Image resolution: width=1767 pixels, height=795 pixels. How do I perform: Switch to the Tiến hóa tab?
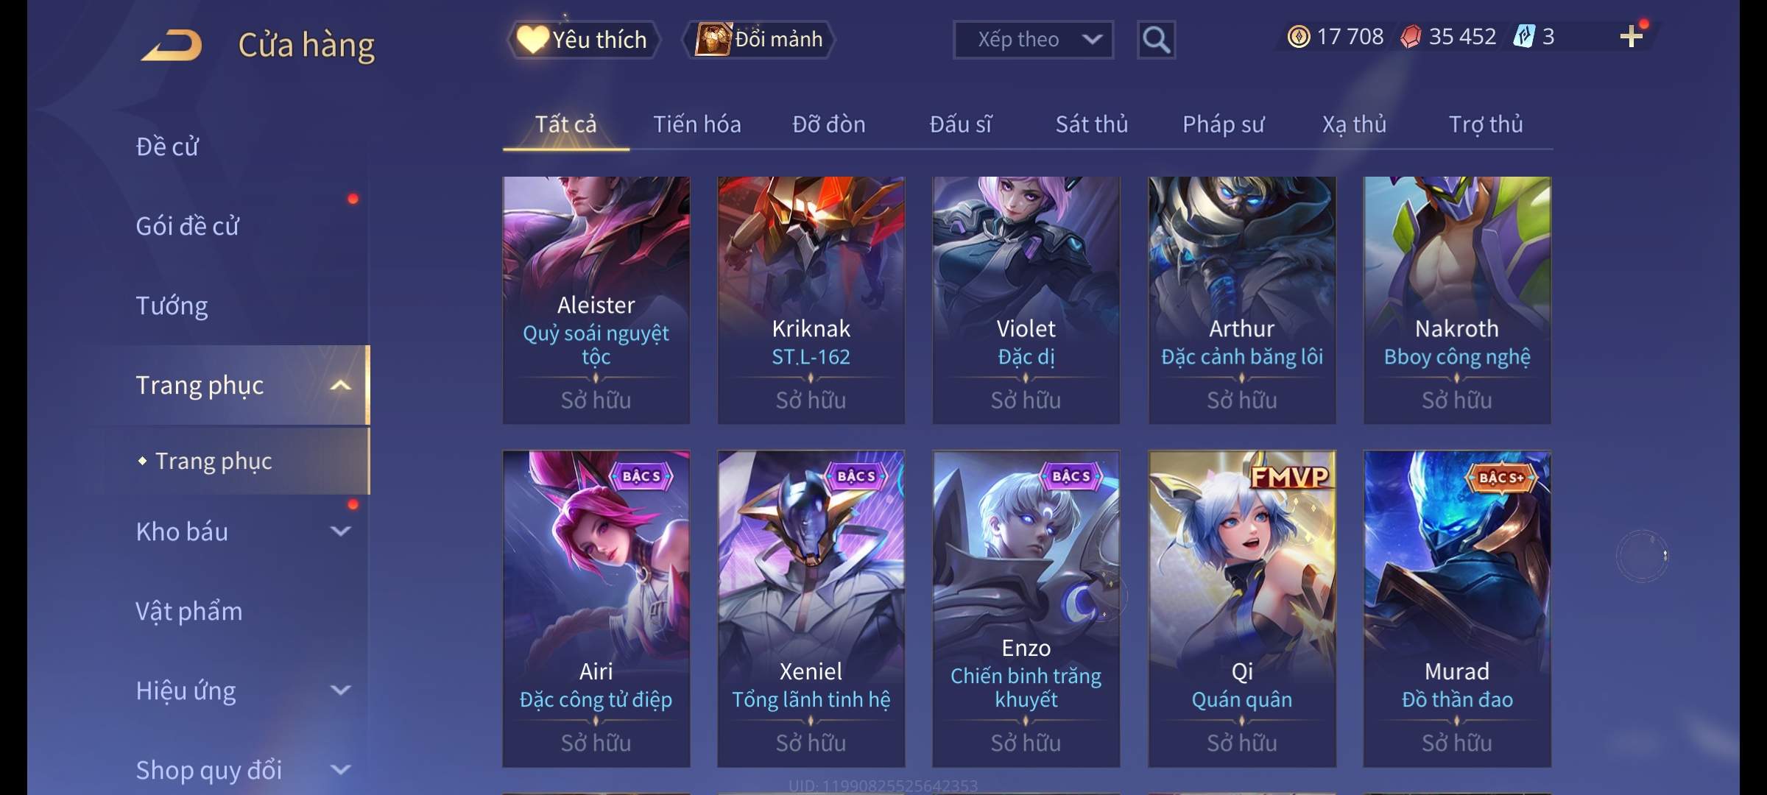(x=697, y=124)
